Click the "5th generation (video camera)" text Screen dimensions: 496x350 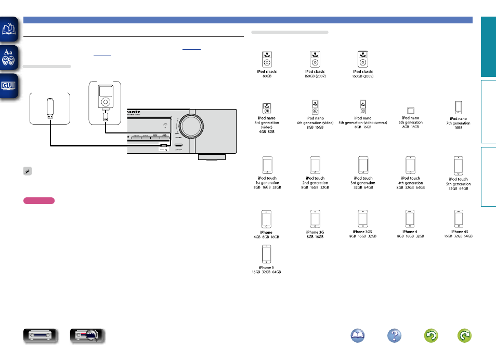[363, 123]
